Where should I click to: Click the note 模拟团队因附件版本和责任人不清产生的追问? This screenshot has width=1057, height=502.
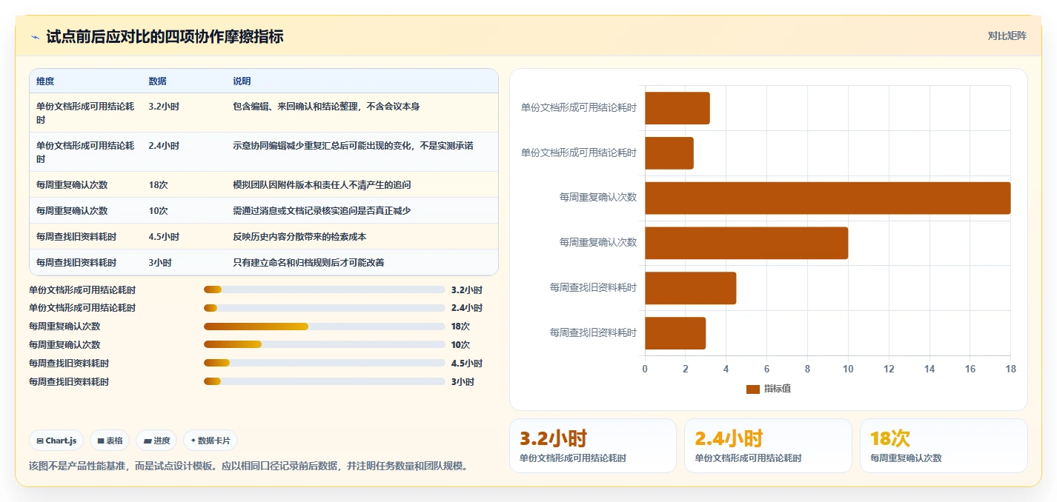[x=322, y=185]
